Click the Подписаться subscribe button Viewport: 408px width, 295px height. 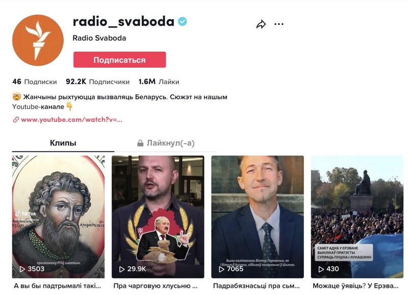pyautogui.click(x=120, y=60)
